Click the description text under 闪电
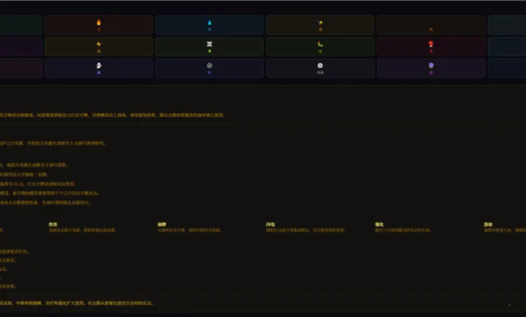 coord(305,230)
